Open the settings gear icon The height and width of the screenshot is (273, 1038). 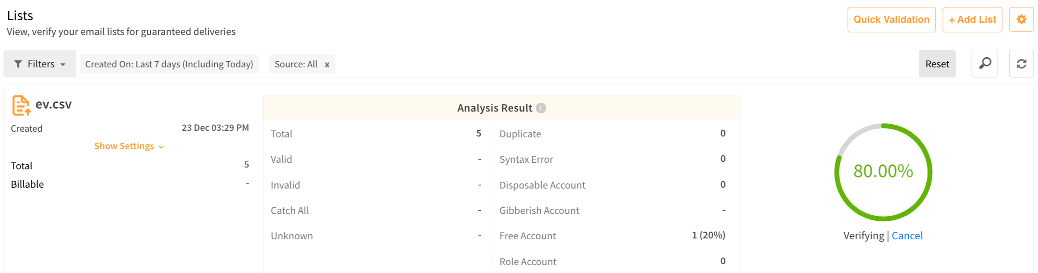tap(1021, 19)
